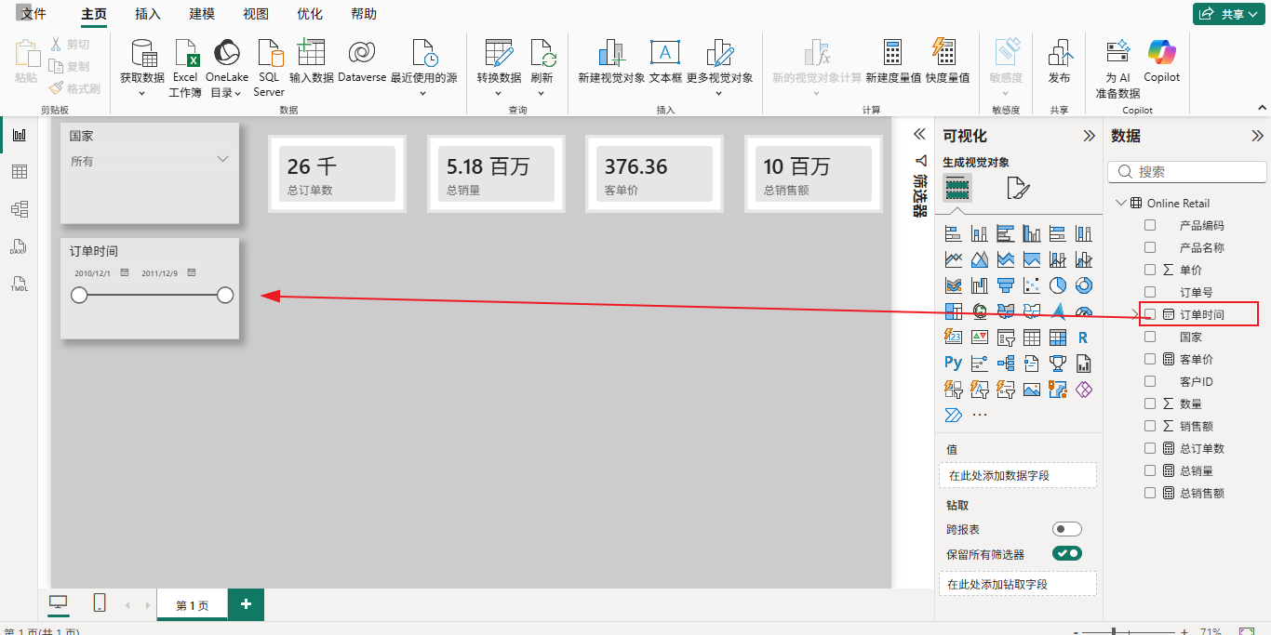The height and width of the screenshot is (635, 1271).
Task: Expand the 订单时间 date hierarchy
Action: point(1134,314)
